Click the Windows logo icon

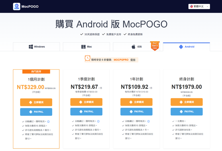[x=31, y=47]
